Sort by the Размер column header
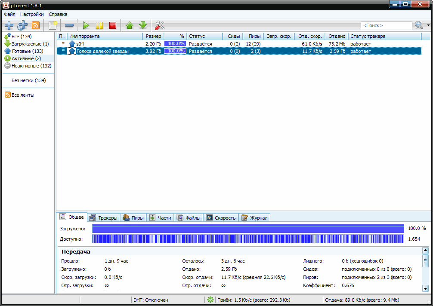This screenshot has width=433, height=306. pyautogui.click(x=153, y=36)
